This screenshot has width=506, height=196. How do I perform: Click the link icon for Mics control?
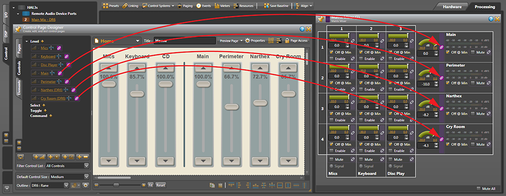point(59,48)
